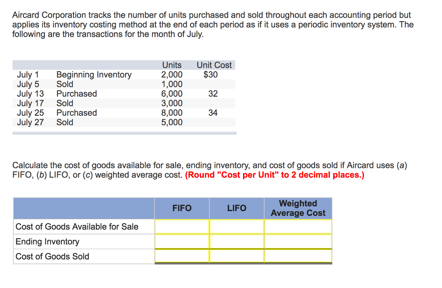Image resolution: width=442 pixels, height=288 pixels.
Task: Click the Unit Cost column header
Action: point(214,65)
